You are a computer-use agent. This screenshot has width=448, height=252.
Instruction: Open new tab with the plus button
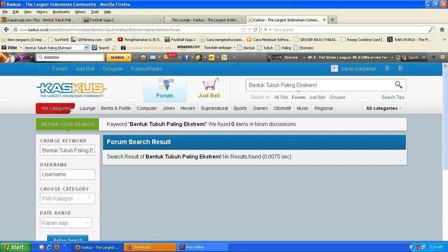pos(332,20)
